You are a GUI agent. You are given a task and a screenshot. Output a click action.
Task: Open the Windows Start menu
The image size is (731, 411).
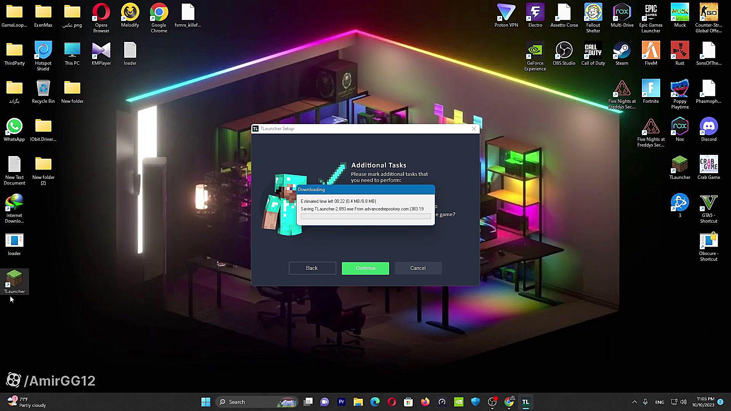click(206, 402)
